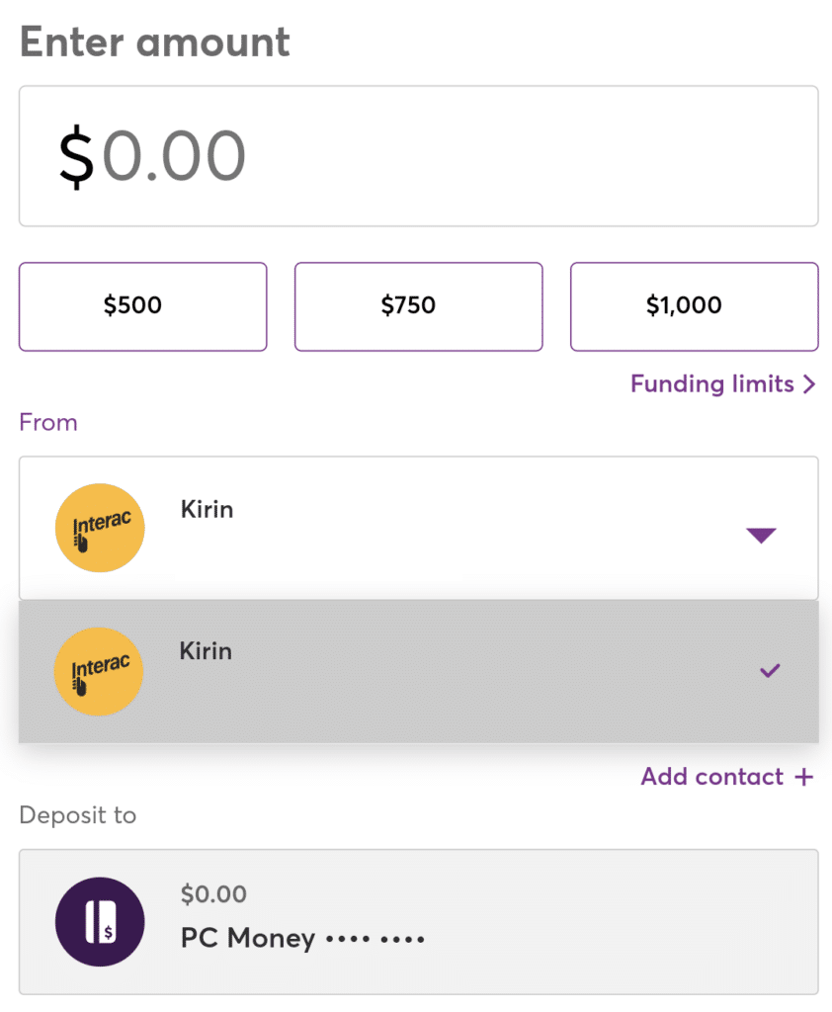Viewport: 832px width, 1012px height.
Task: Click the Interac logo in the From field
Action: (100, 528)
